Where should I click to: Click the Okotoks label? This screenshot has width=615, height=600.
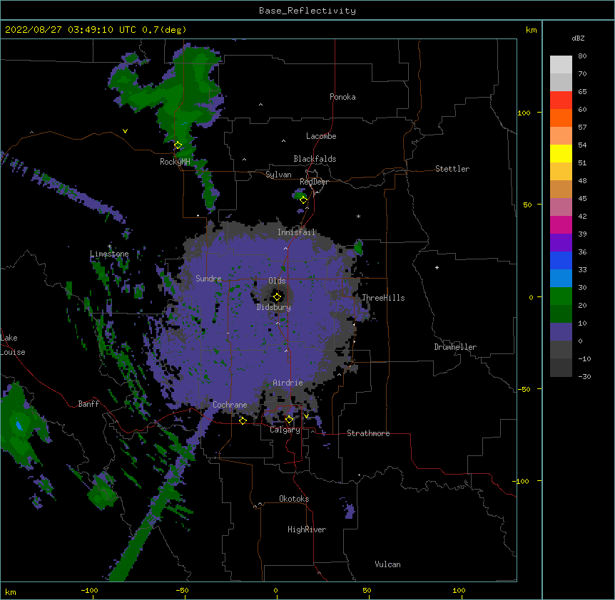coord(294,499)
